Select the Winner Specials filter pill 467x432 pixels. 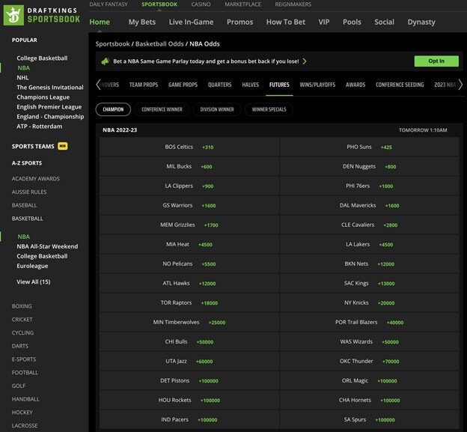pos(269,109)
